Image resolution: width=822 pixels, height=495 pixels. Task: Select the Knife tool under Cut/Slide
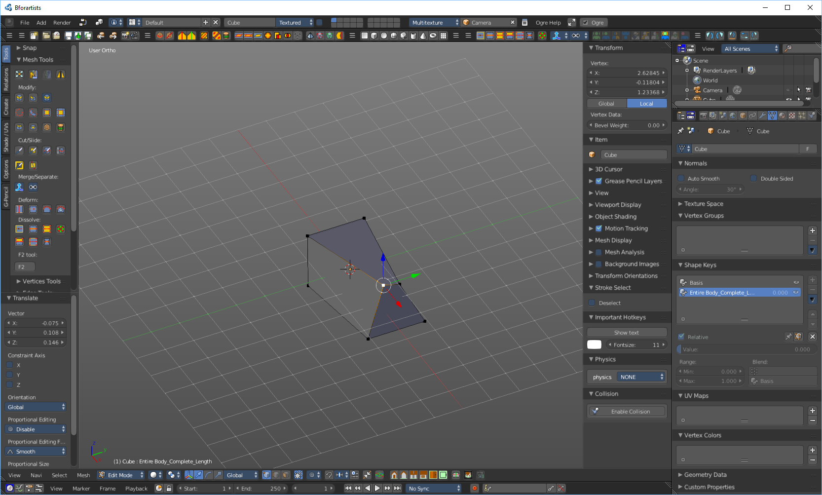click(x=19, y=151)
